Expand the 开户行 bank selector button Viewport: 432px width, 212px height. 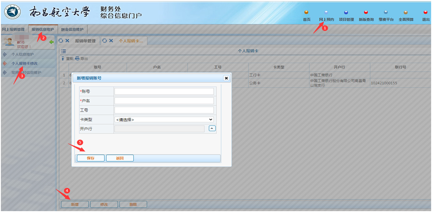pos(212,128)
